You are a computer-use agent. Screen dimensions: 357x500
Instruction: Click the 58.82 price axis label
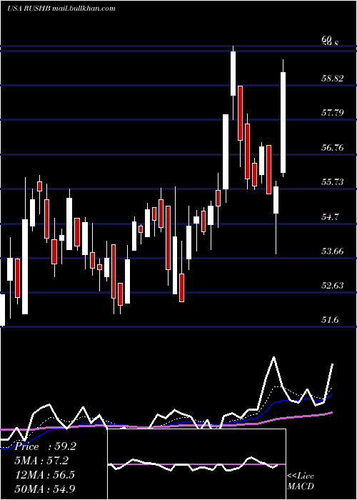(333, 78)
